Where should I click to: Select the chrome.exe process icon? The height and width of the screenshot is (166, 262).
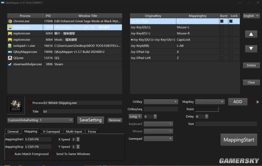(10, 21)
